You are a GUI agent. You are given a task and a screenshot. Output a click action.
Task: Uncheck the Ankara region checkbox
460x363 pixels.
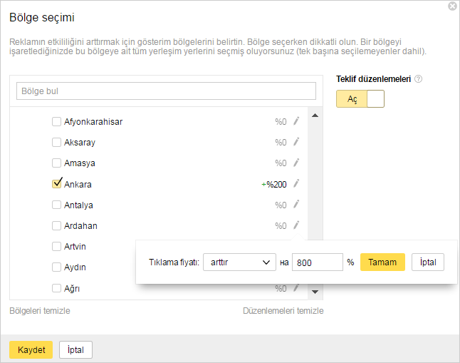tap(57, 184)
